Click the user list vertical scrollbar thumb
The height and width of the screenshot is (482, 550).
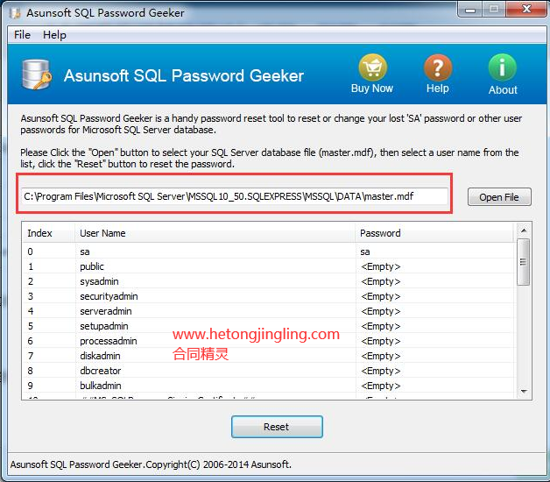[x=524, y=262]
